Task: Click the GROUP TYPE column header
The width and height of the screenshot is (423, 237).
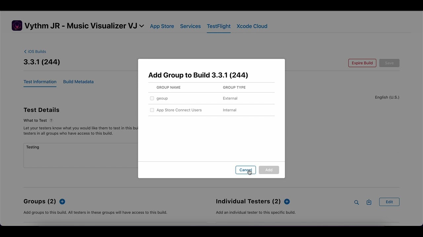Action: tap(234, 87)
